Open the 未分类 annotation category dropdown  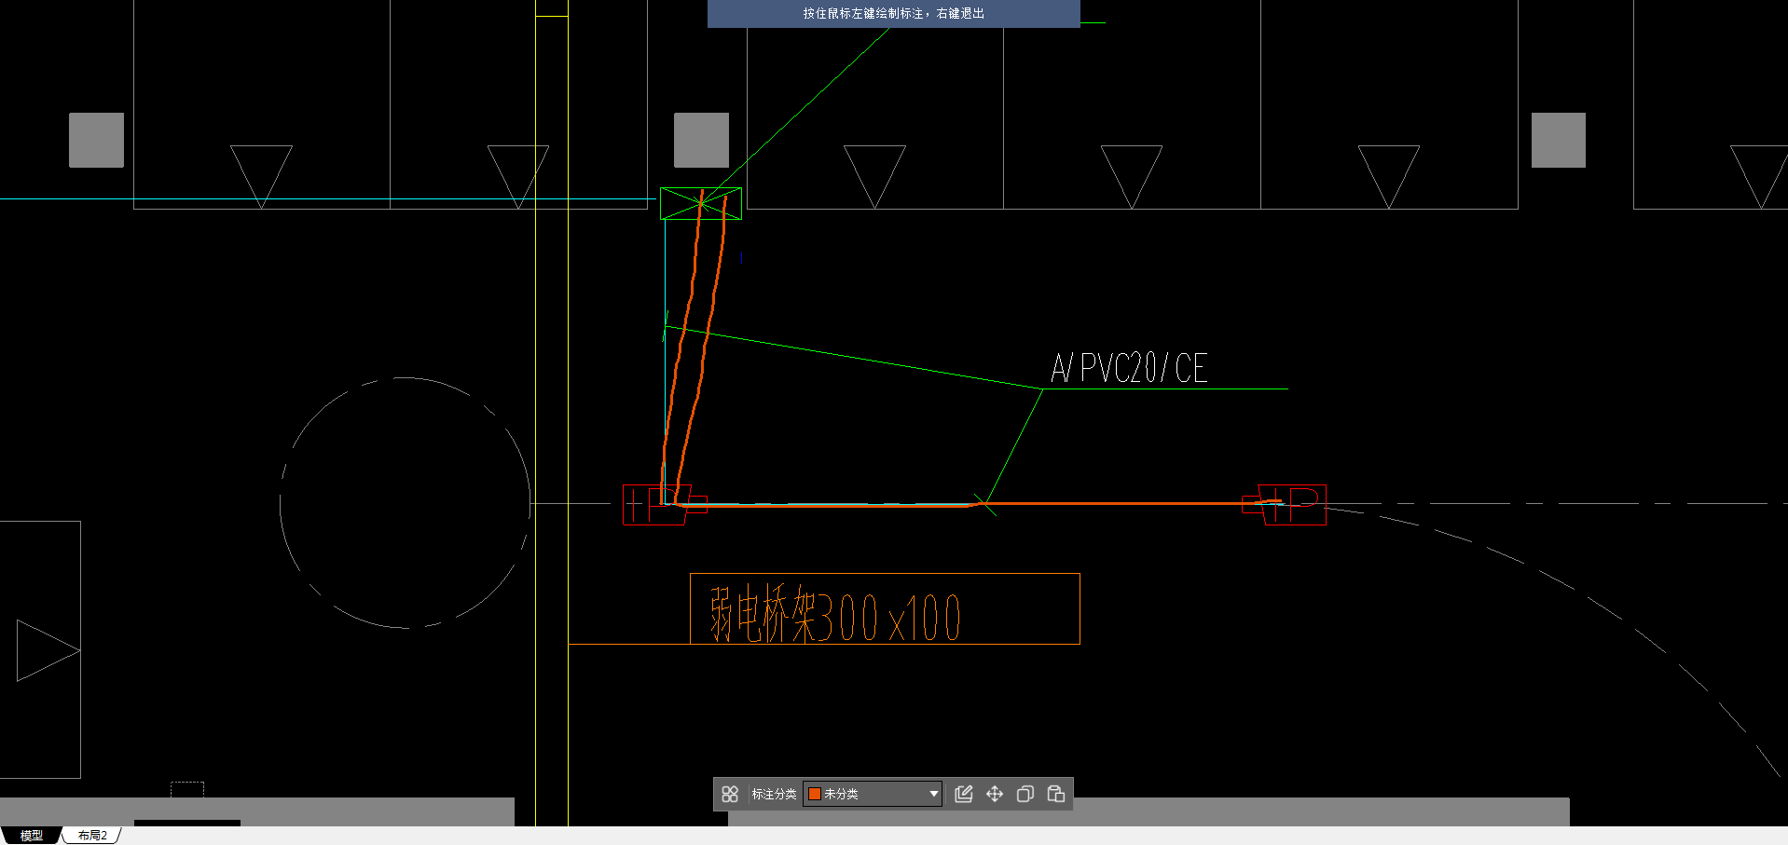(873, 794)
